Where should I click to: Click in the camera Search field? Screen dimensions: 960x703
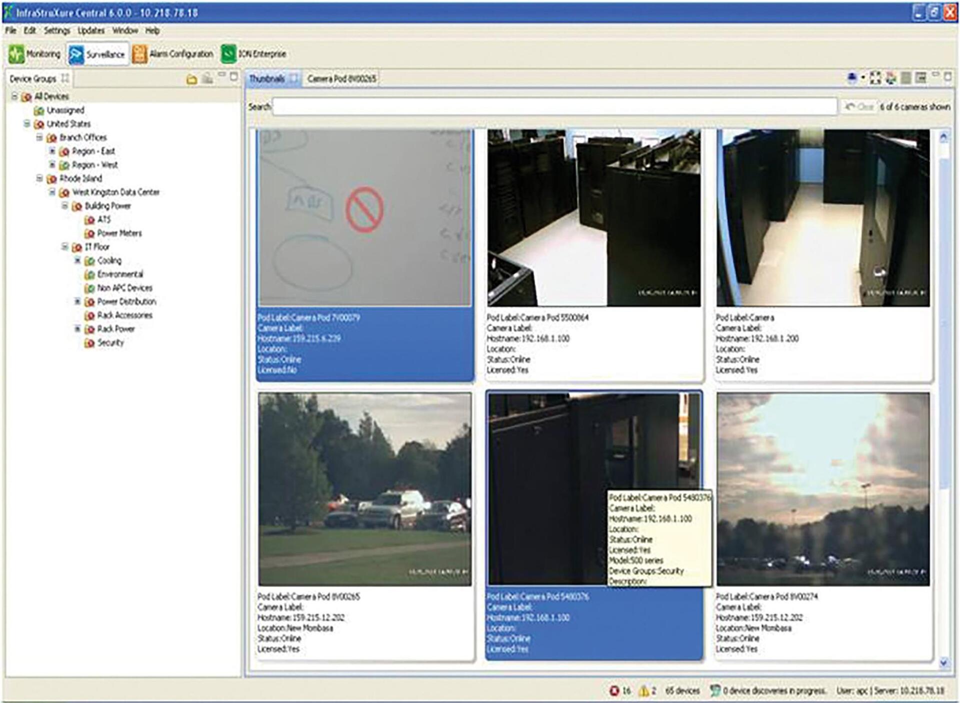(x=554, y=106)
